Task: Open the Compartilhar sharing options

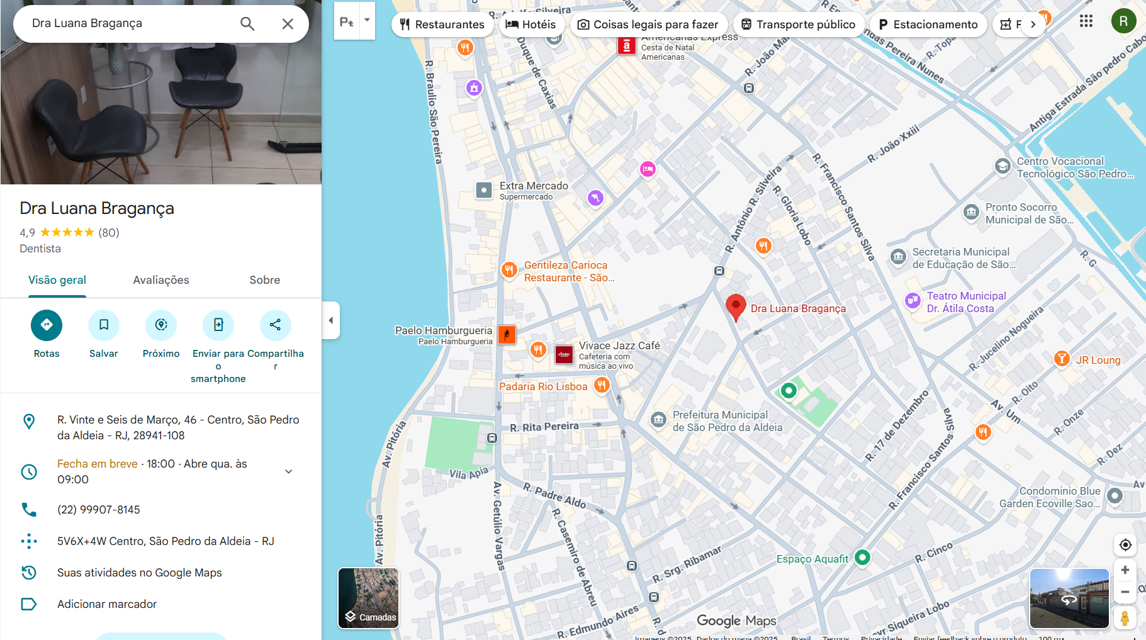Action: click(x=275, y=325)
